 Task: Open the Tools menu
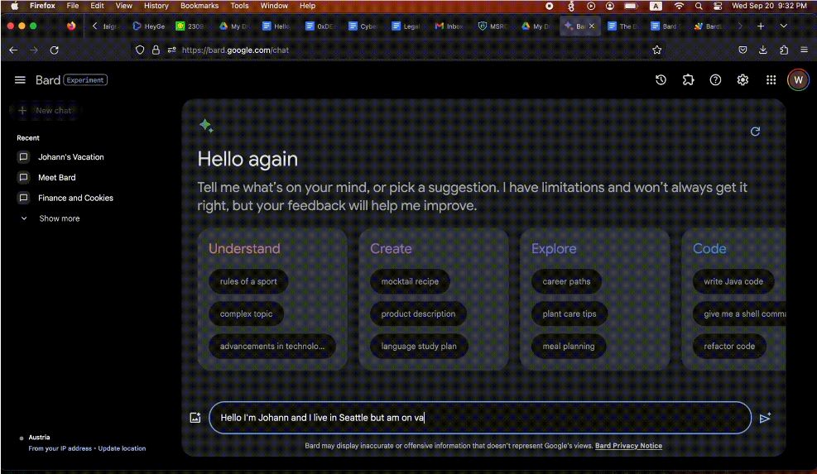click(239, 6)
